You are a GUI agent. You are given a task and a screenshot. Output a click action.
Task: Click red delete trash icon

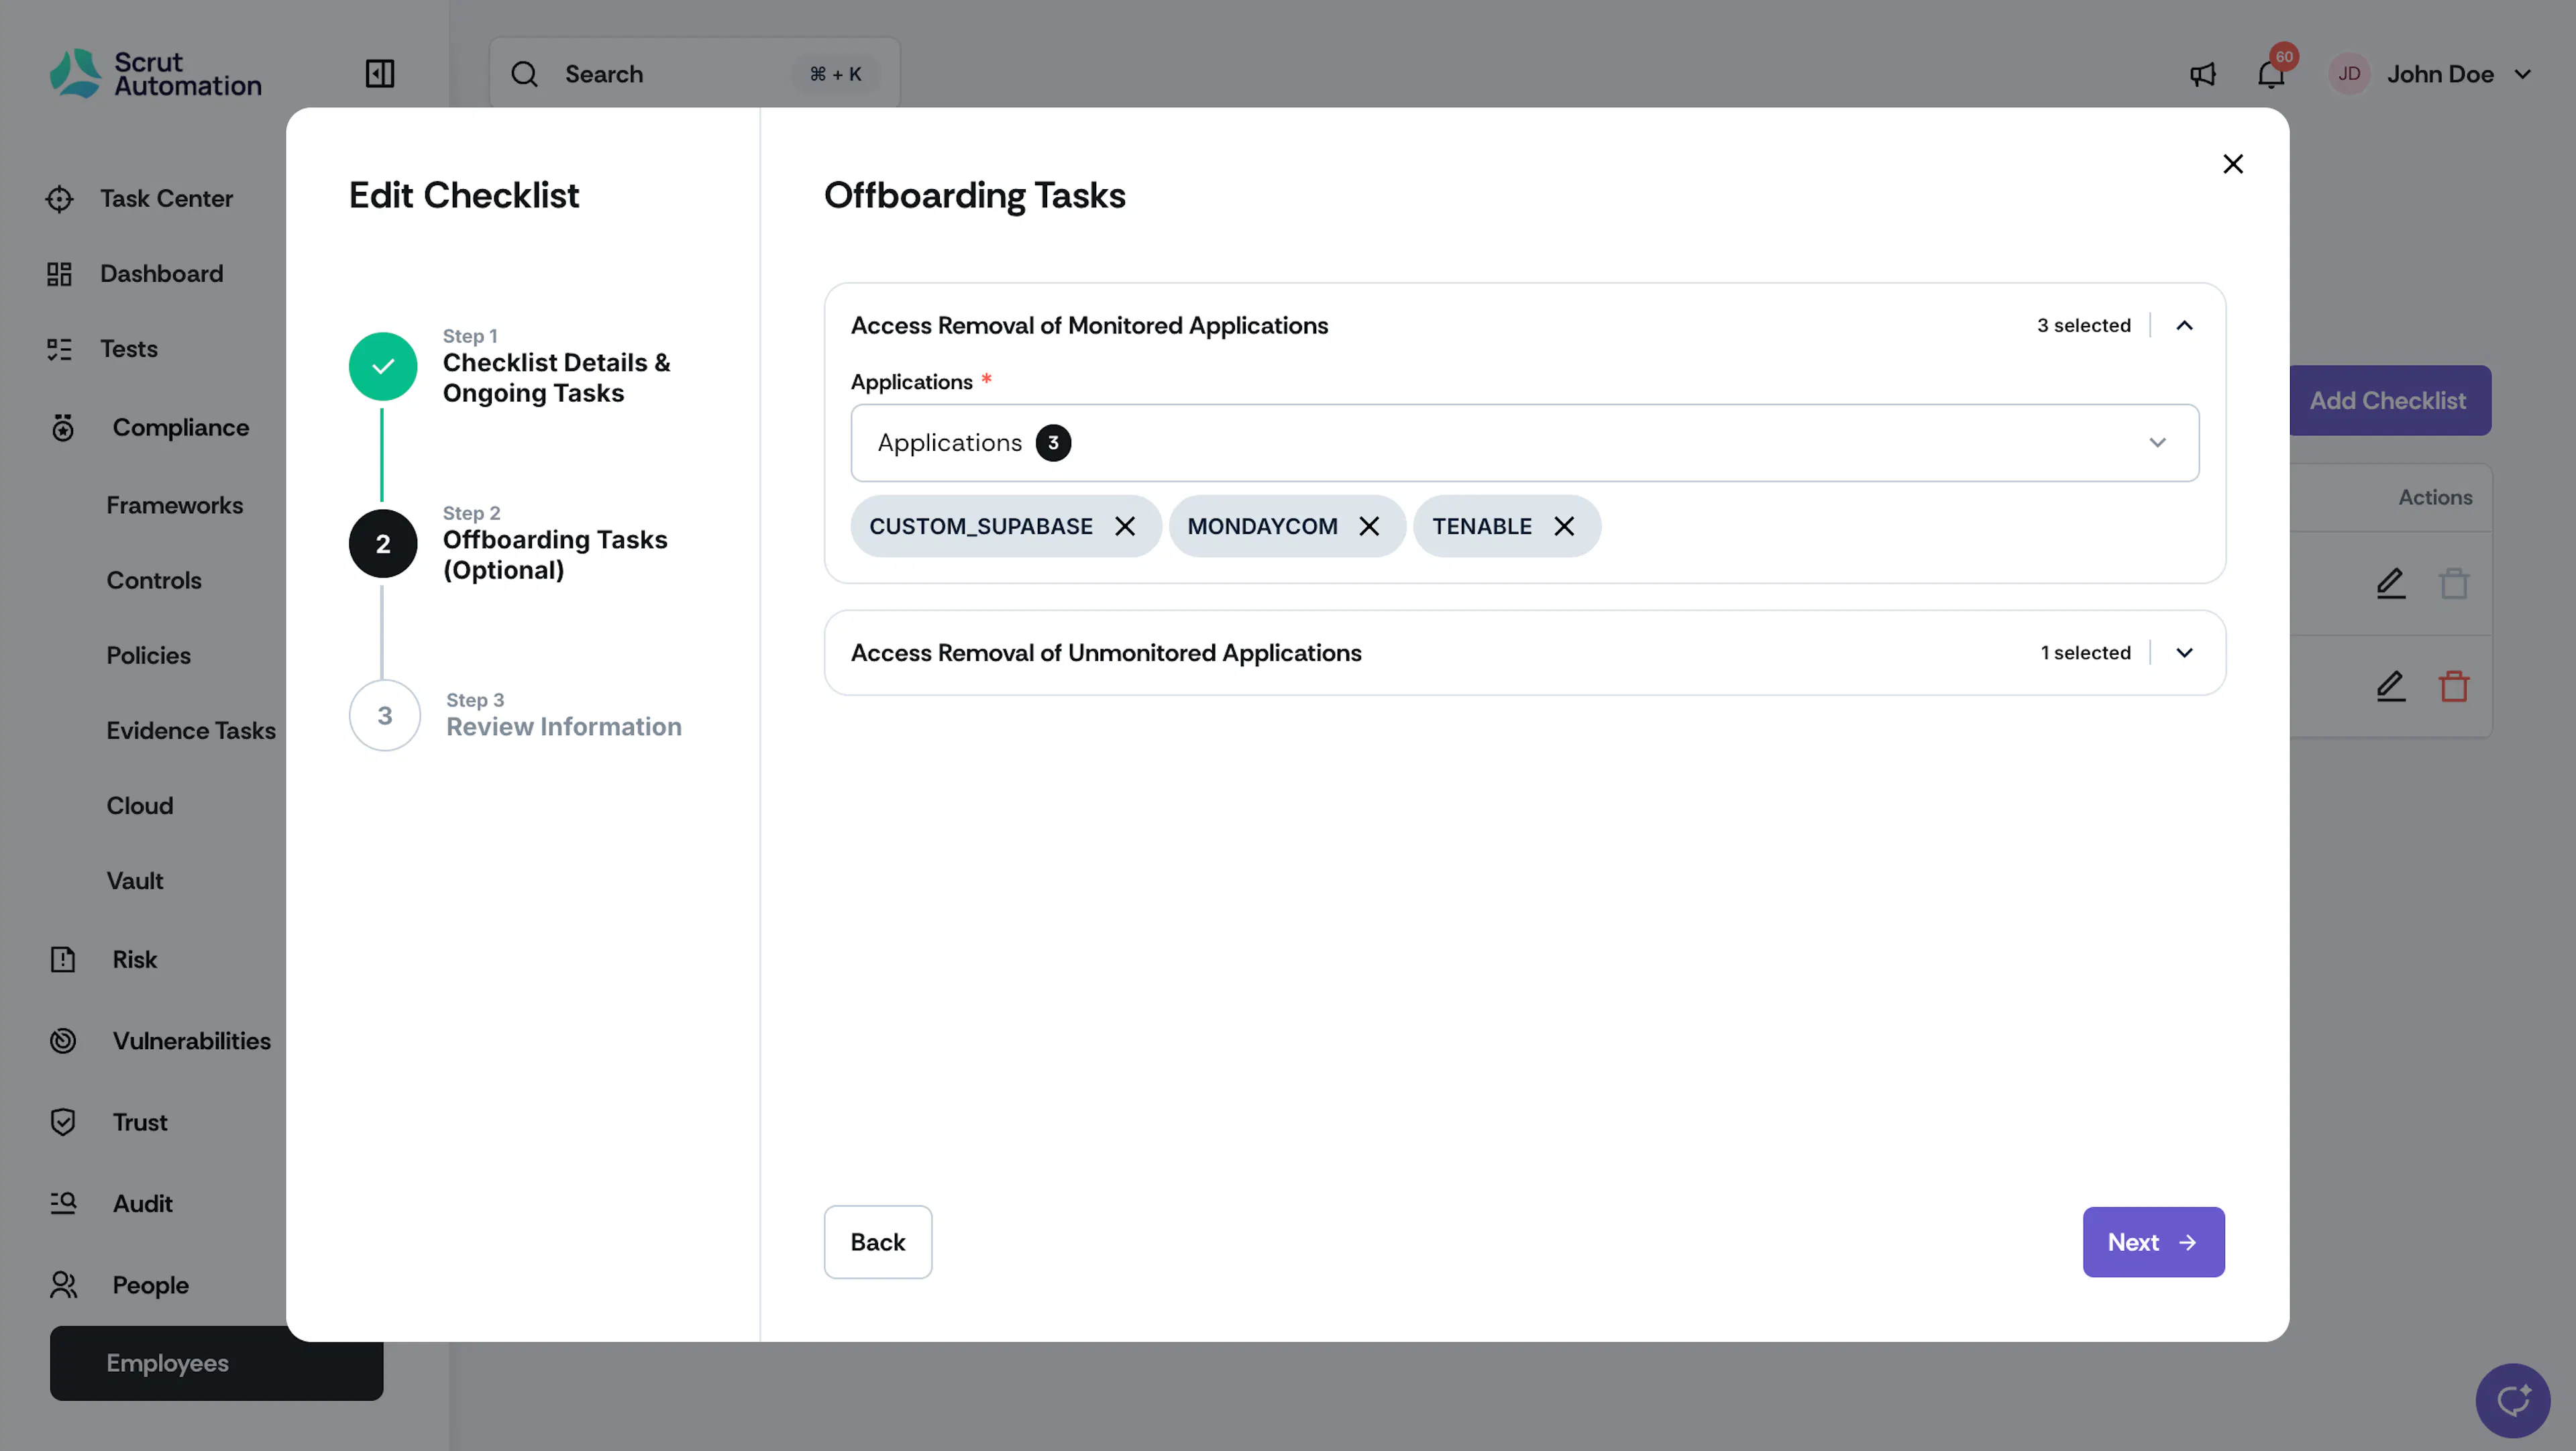[x=2454, y=686]
